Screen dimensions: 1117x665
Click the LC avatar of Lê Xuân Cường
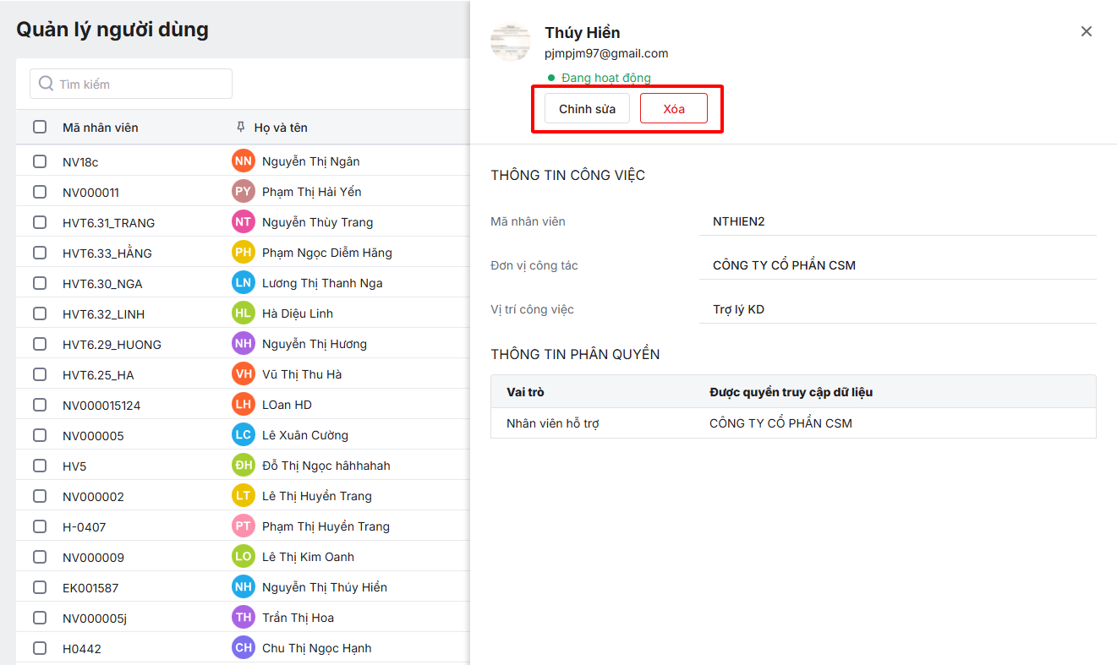pyautogui.click(x=244, y=435)
